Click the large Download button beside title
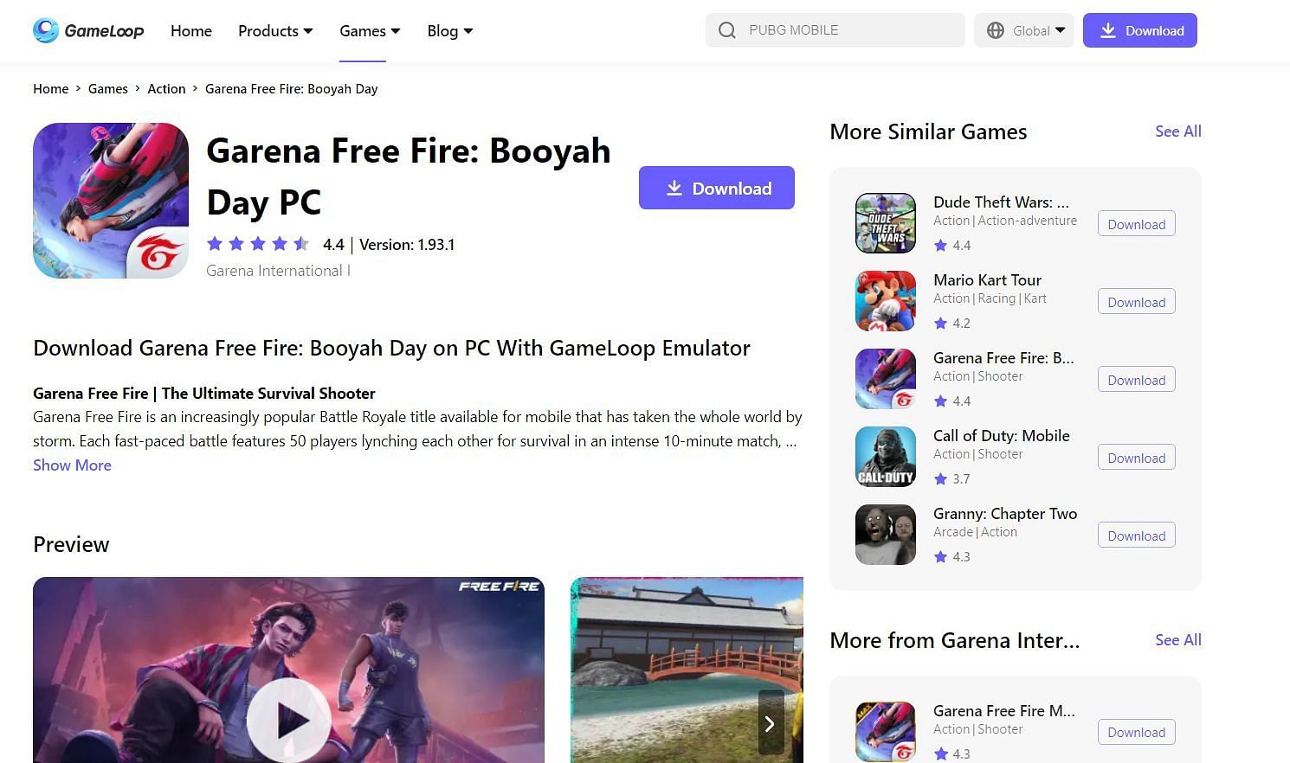 tap(717, 188)
